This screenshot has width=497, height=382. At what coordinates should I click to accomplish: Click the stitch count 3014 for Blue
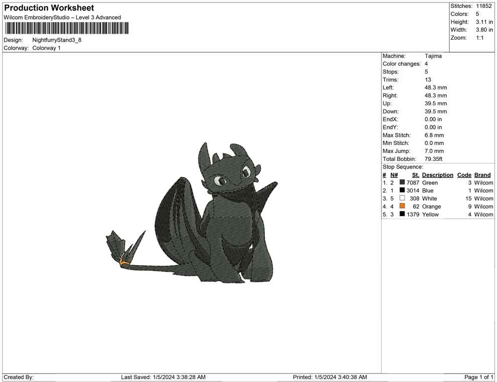(x=413, y=190)
